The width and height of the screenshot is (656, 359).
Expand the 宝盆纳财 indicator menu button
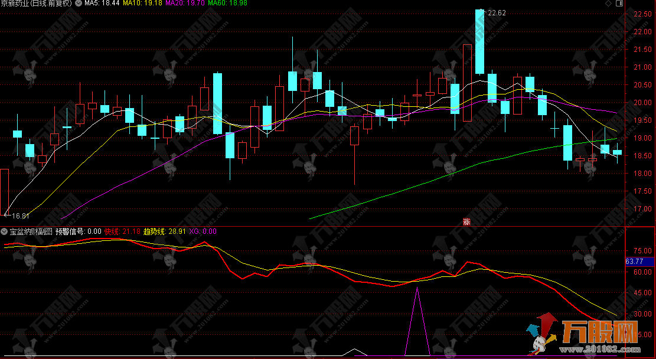point(4,231)
